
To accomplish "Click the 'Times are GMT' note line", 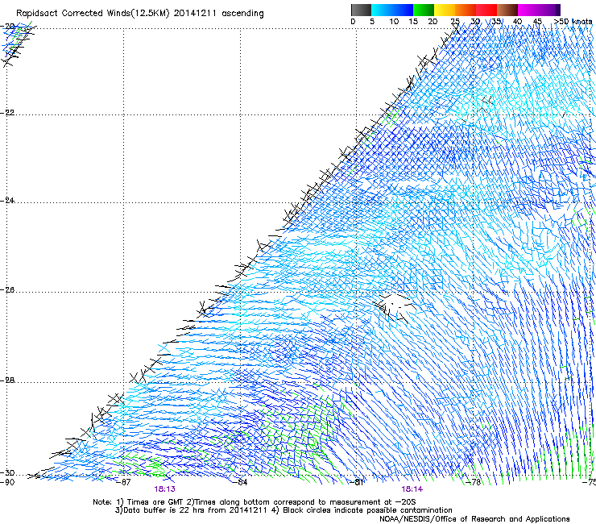I will tap(255, 502).
